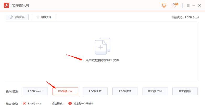Toggle the 输出到一个表格中 option
Screen dimensions: 205x105
click(70, 103)
